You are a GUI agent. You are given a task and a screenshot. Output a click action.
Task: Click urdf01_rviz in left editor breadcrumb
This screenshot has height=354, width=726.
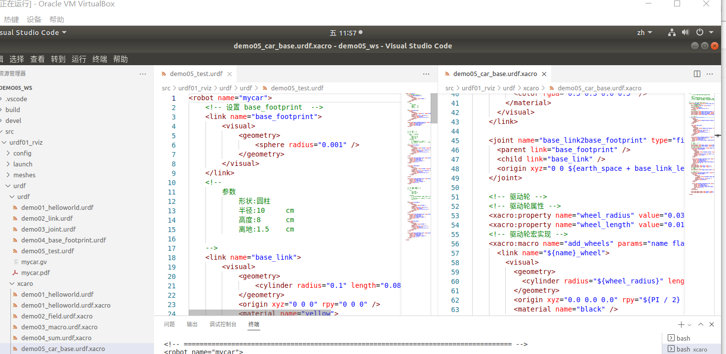coord(195,88)
